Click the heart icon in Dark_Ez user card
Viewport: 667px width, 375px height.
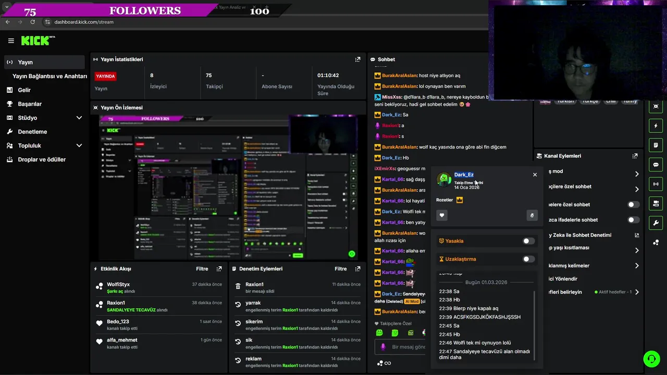(x=442, y=215)
